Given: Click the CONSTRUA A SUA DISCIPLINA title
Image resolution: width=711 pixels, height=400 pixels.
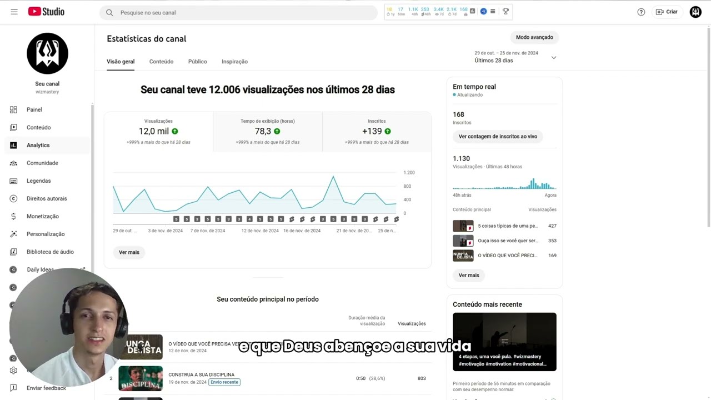Looking at the screenshot, I should click(201, 374).
